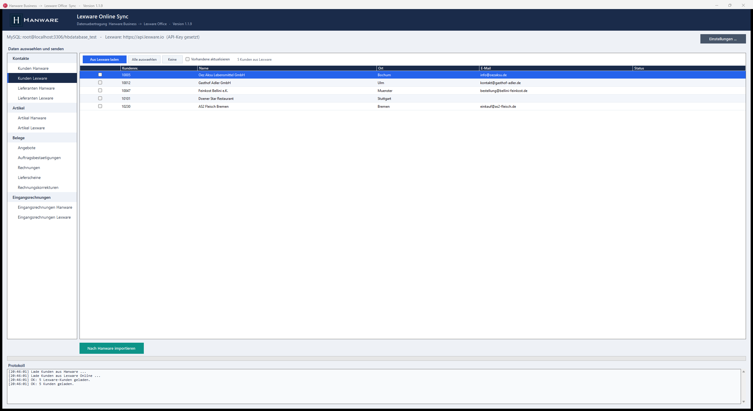This screenshot has height=411, width=753.
Task: Click customer number 10101
Action: 126,99
